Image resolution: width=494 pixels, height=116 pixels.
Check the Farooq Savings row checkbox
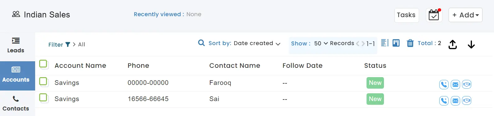pyautogui.click(x=43, y=81)
